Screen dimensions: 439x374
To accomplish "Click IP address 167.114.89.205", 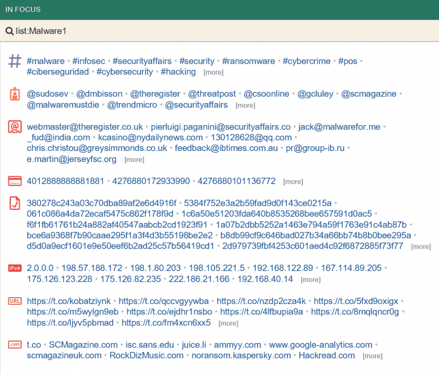I will [x=351, y=268].
